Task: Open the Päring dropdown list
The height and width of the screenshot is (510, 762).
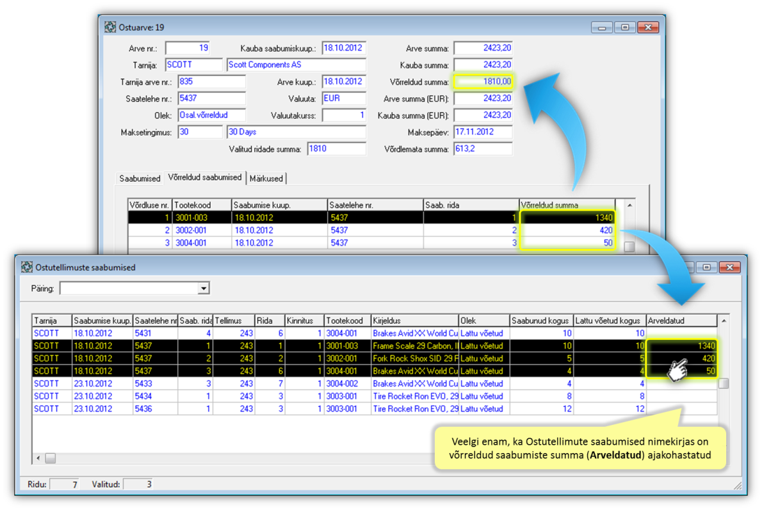Action: [204, 289]
